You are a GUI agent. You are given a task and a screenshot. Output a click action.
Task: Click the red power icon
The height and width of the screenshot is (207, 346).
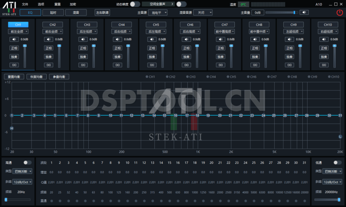(340, 13)
